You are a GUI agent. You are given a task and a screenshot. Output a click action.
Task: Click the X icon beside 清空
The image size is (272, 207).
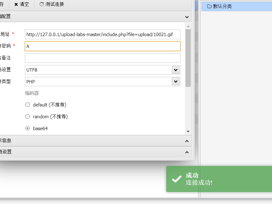pyautogui.click(x=16, y=4)
